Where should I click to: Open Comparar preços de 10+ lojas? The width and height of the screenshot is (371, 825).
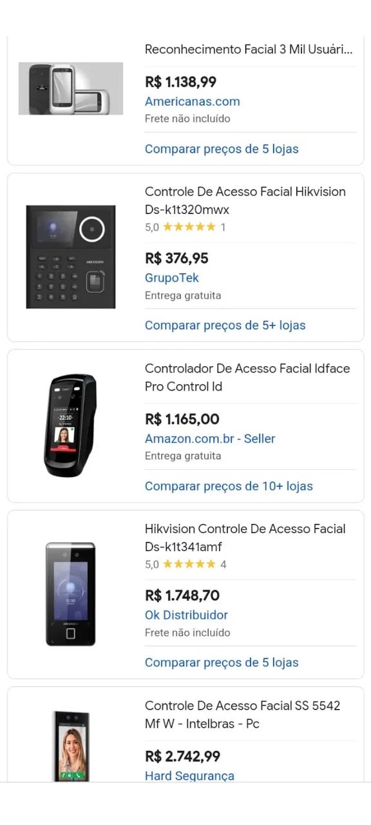[228, 485]
